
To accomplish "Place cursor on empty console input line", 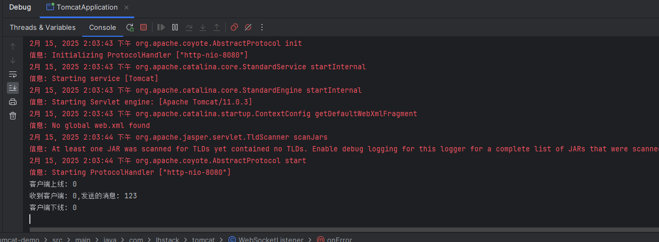I will (160, 219).
